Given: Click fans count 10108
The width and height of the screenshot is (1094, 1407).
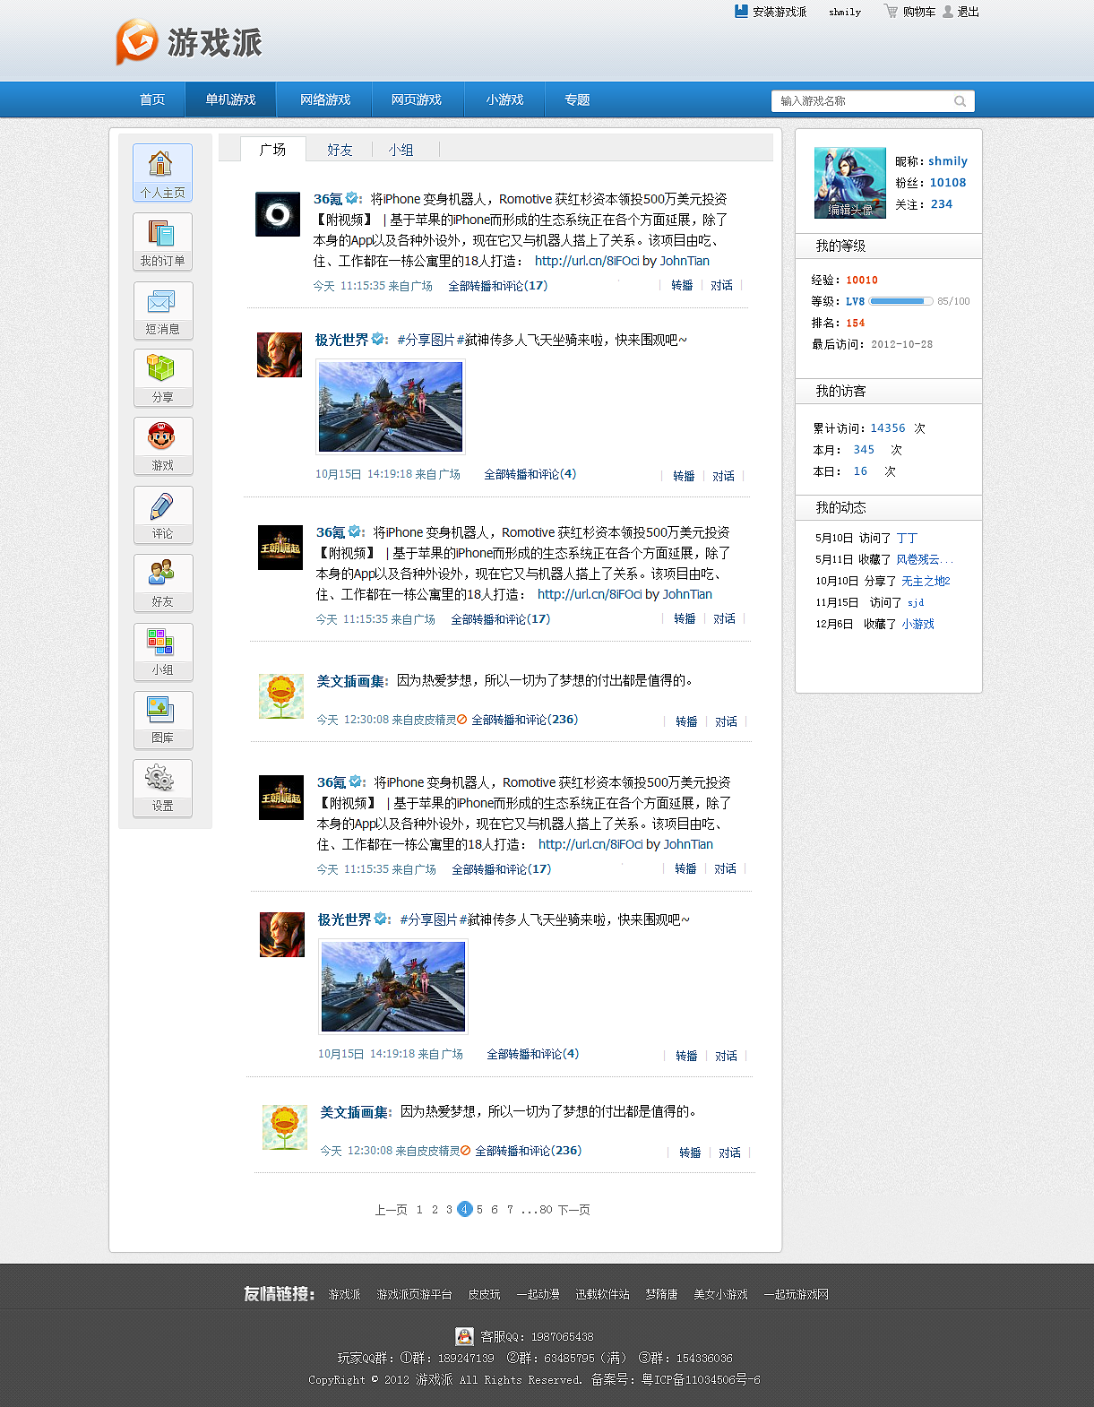Looking at the screenshot, I should coord(948,182).
